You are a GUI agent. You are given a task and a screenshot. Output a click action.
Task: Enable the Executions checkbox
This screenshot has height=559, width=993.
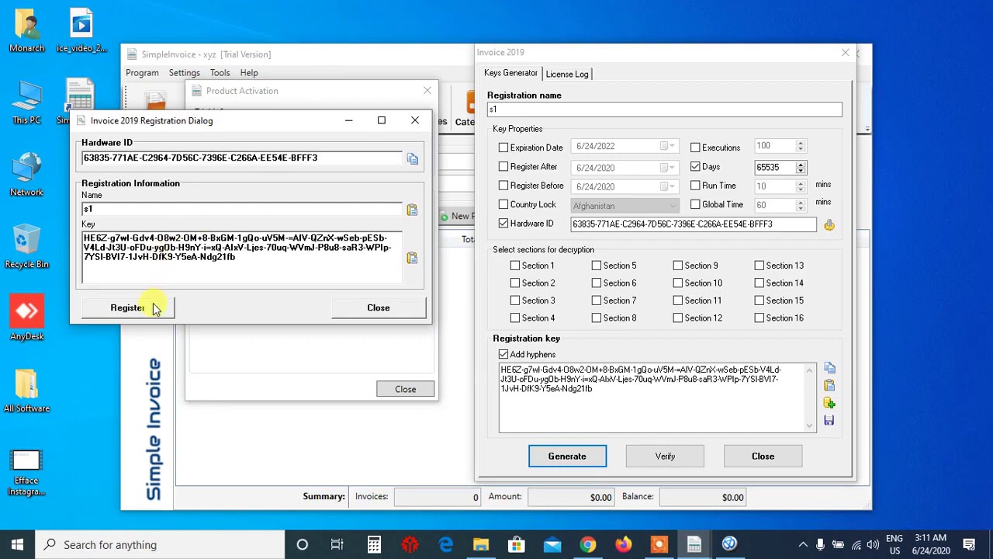pos(695,148)
